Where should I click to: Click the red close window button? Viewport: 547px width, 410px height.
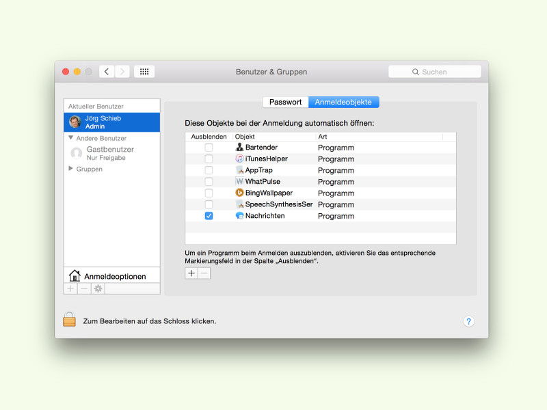tap(66, 72)
